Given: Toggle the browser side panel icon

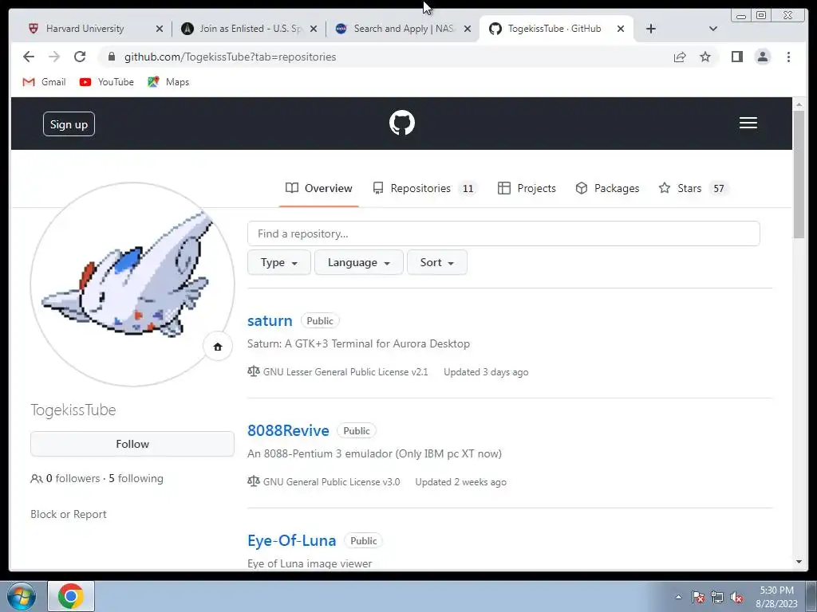Looking at the screenshot, I should coord(736,57).
